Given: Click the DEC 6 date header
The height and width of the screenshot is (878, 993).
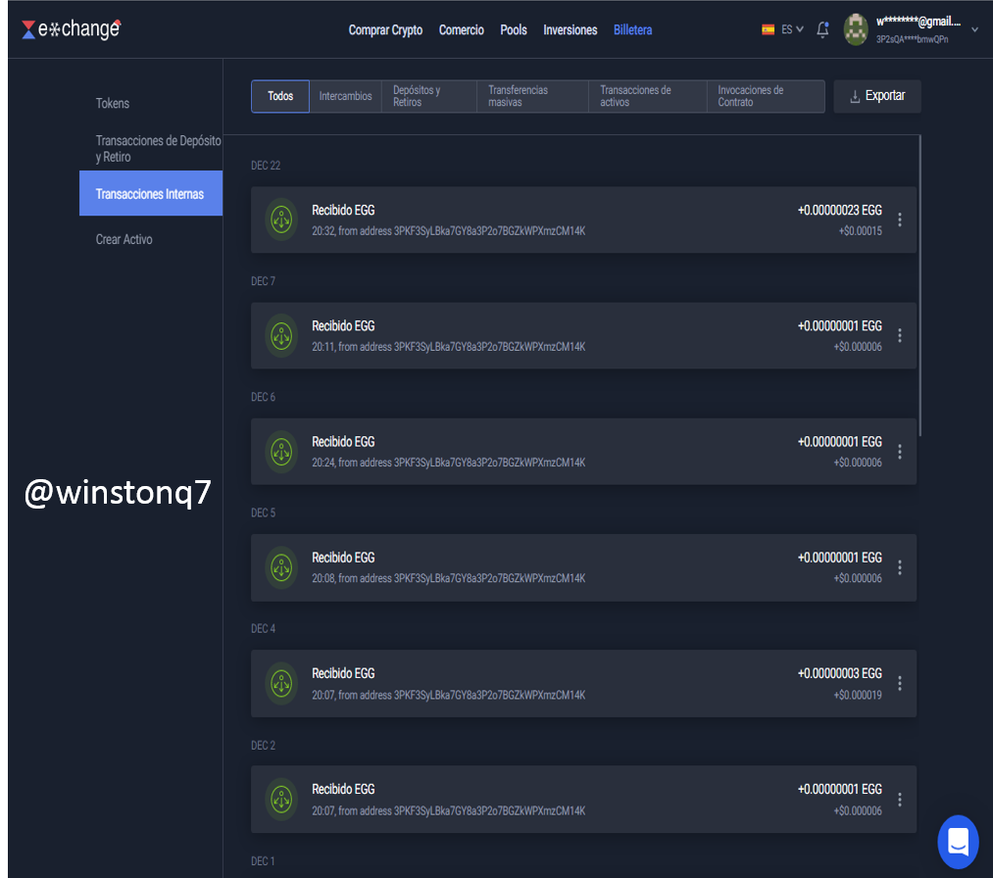Looking at the screenshot, I should tap(263, 397).
